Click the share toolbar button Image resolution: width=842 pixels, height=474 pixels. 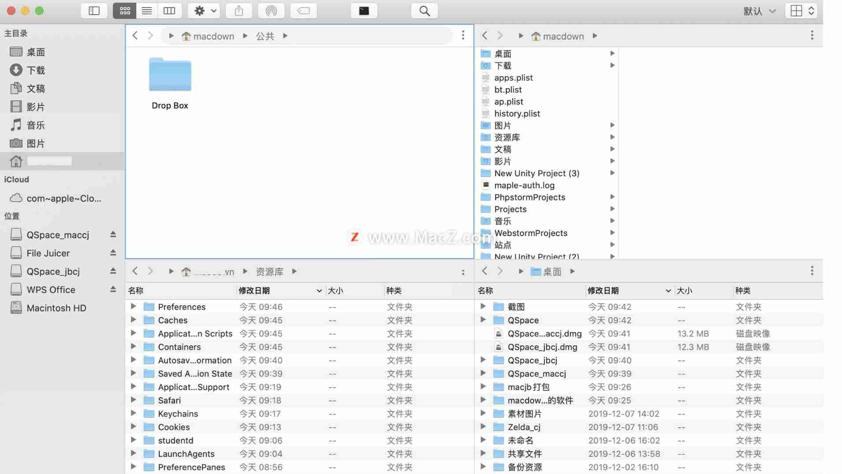239,11
